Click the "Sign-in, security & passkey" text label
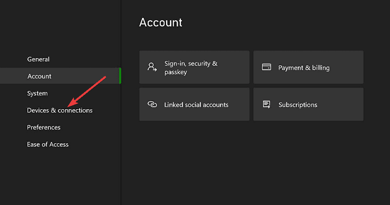The height and width of the screenshot is (205, 390). pyautogui.click(x=191, y=67)
